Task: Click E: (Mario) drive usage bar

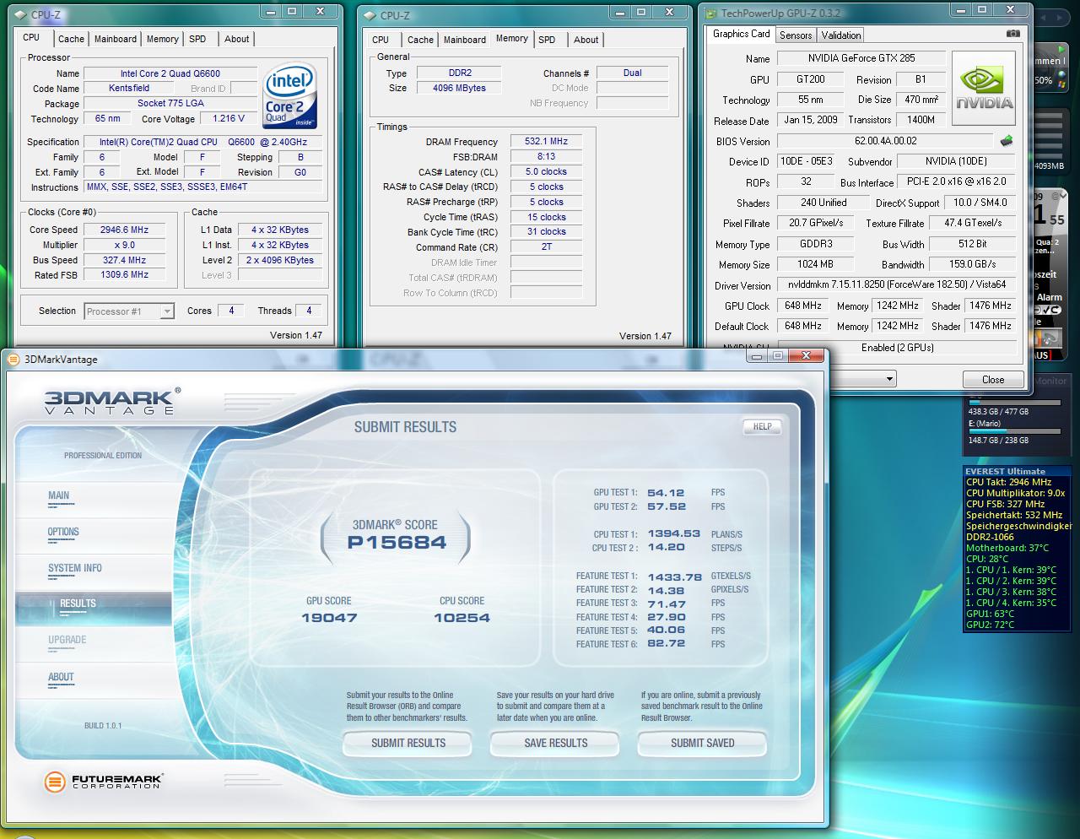Action: point(1015,431)
